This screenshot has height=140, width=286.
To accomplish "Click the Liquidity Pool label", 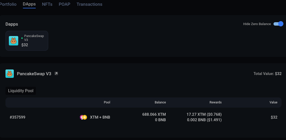I will (x=21, y=91).
